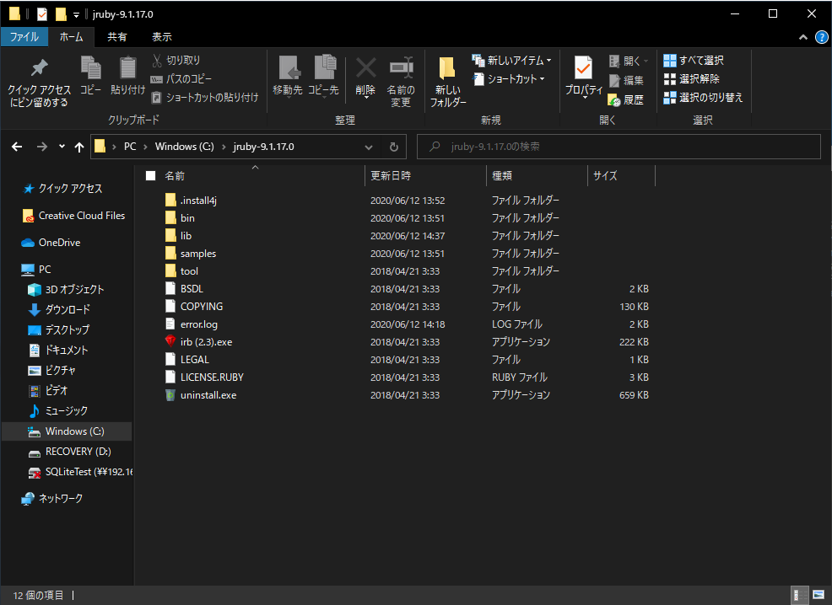This screenshot has height=605, width=832.
Task: Open RECOVERY (D:) drive in sidebar
Action: (x=69, y=452)
